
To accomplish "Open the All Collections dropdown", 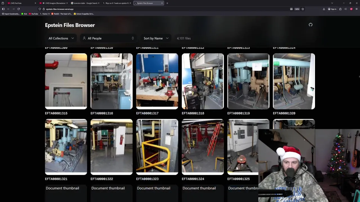I will coord(61,38).
